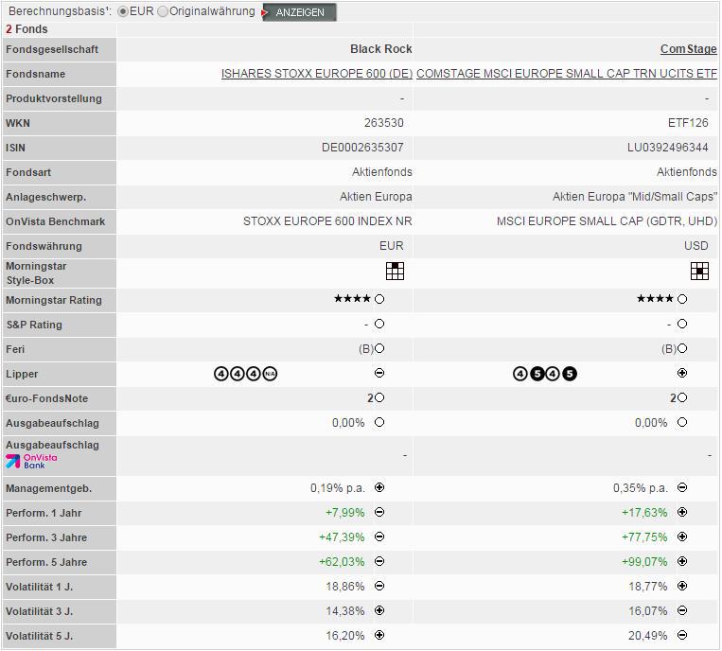Viewport: 722px width, 651px height.
Task: Click the Perform. 1 Jahr plus icon for ComStage
Action: (682, 512)
